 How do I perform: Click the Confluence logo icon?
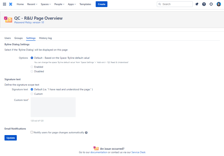(x=10, y=4)
